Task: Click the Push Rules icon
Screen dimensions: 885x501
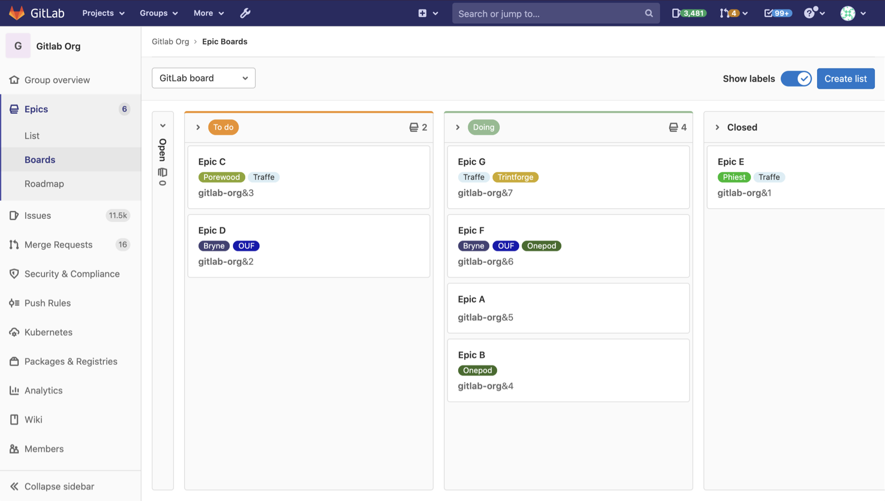Action: click(x=14, y=303)
